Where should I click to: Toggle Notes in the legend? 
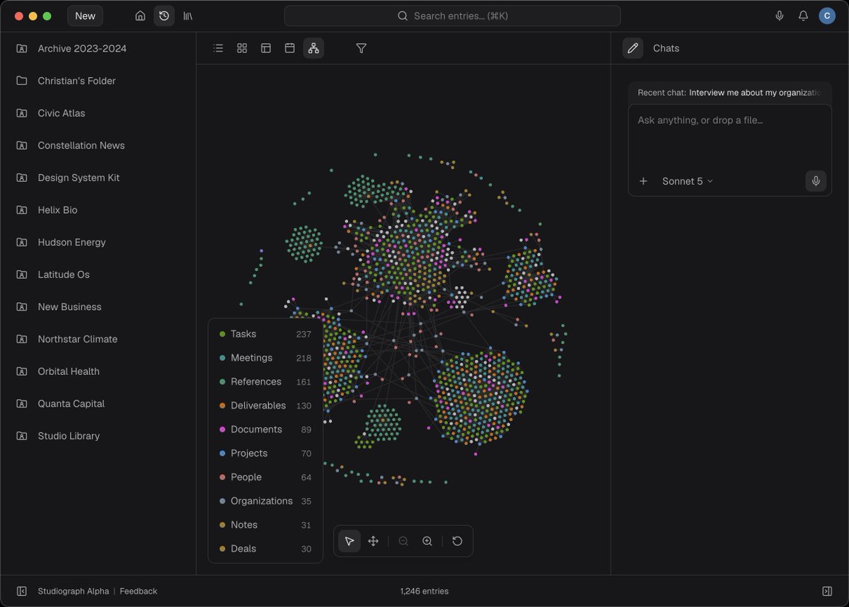click(265, 525)
